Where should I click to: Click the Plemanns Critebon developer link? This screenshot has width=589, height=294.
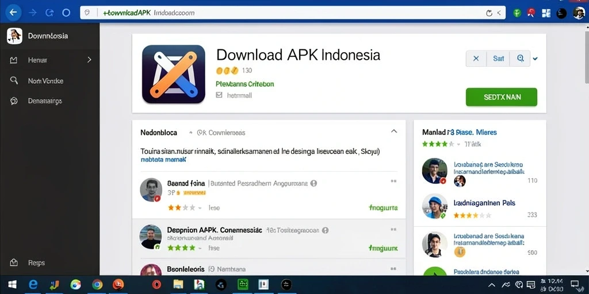(245, 84)
